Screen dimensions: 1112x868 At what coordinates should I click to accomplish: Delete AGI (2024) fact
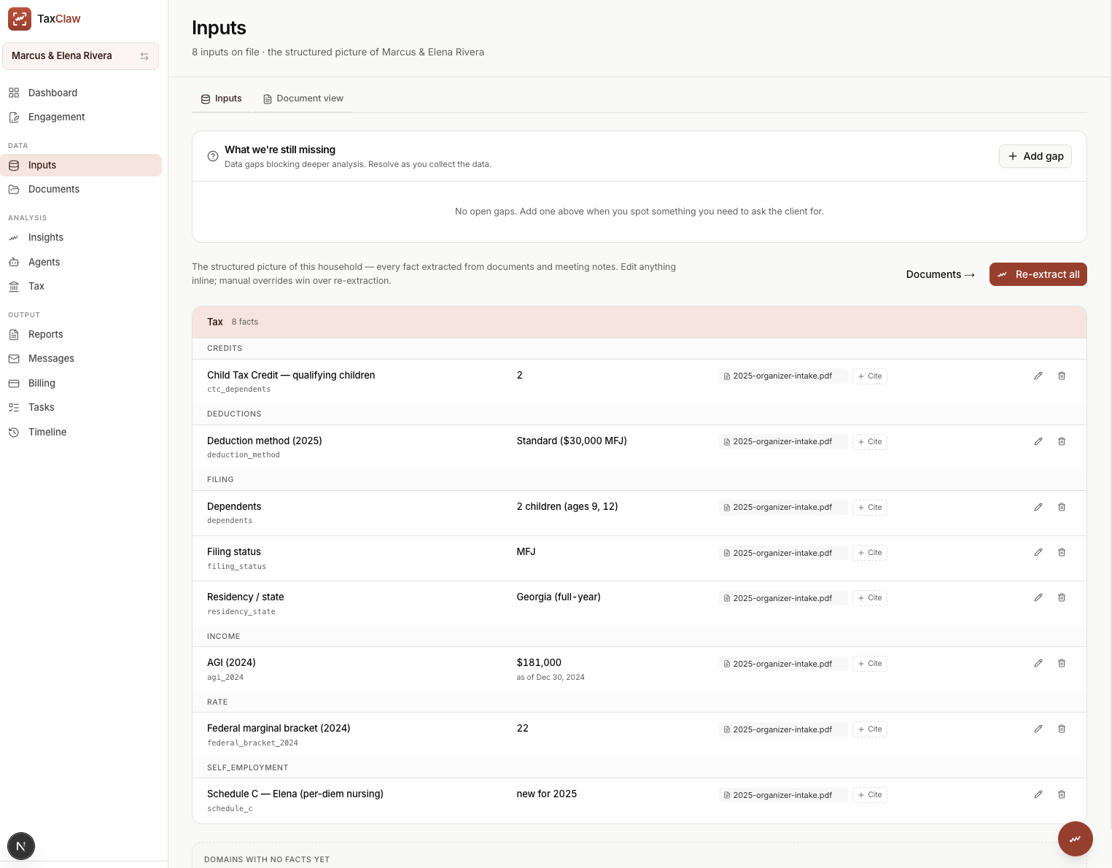pos(1062,663)
